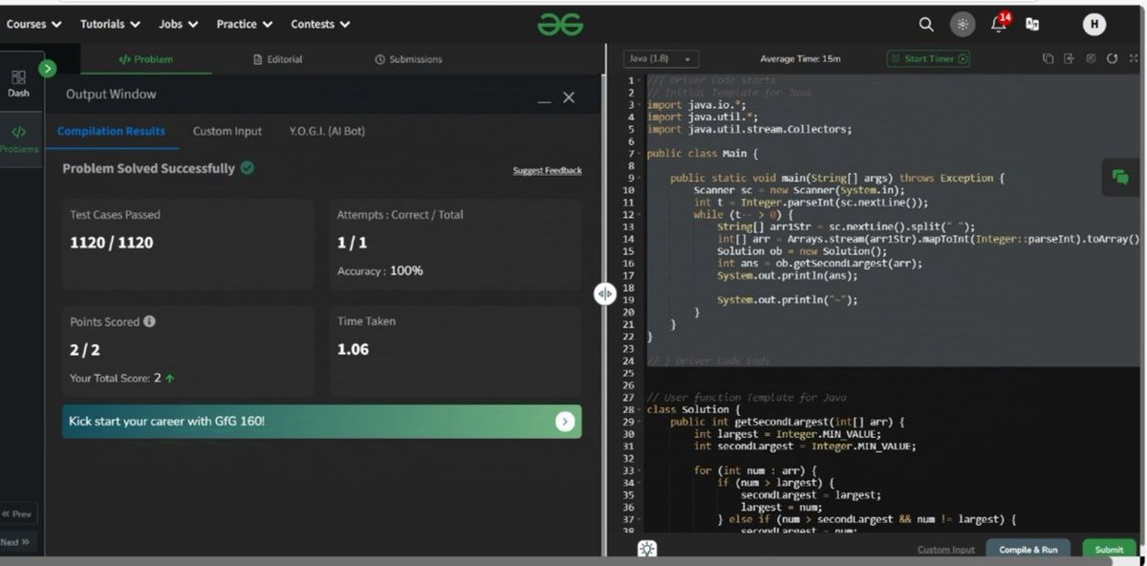Viewport: 1147px width, 566px height.
Task: Click the Custom Input link near Compile
Action: pos(946,550)
